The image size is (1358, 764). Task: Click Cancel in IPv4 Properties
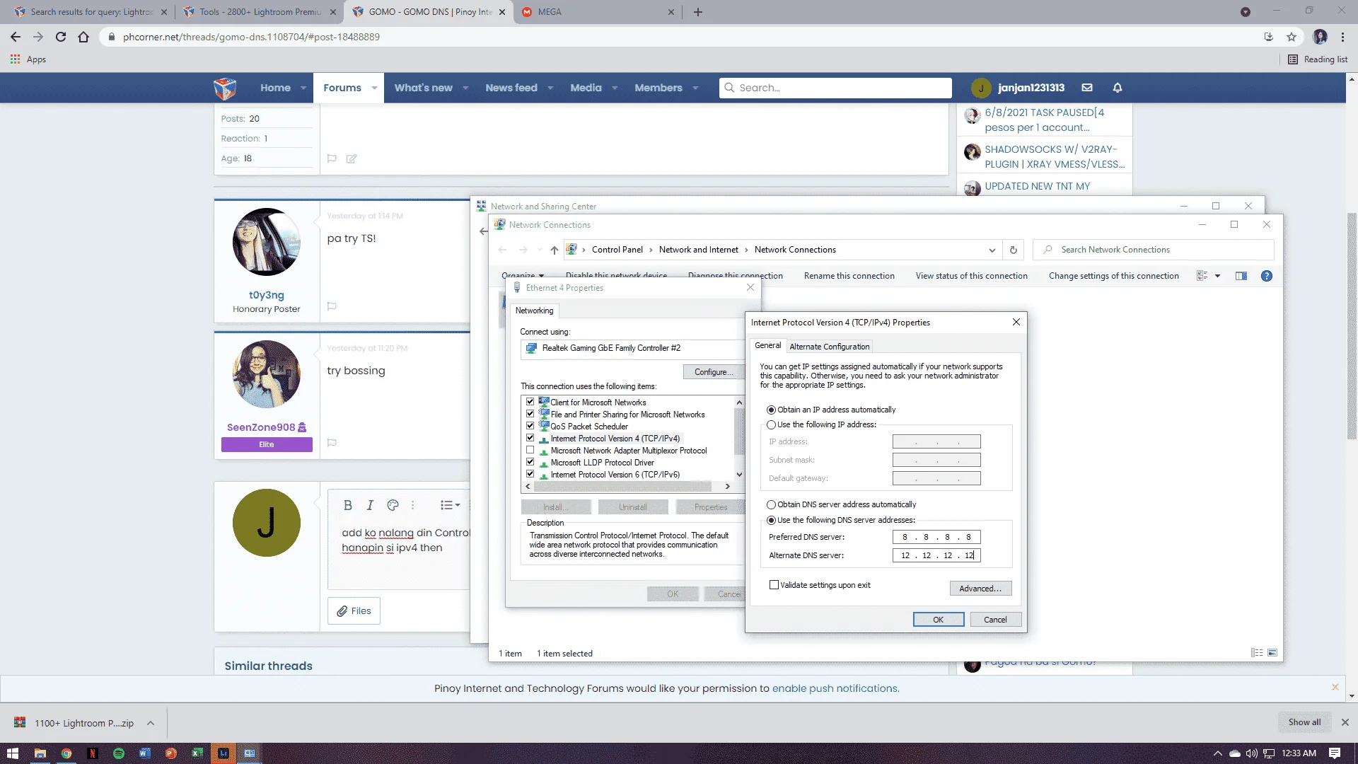[x=995, y=620]
